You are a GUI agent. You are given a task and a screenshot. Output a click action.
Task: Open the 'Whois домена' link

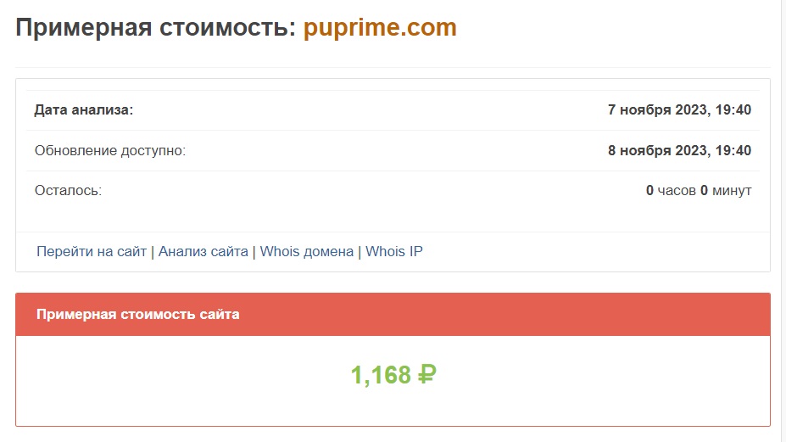pyautogui.click(x=306, y=251)
